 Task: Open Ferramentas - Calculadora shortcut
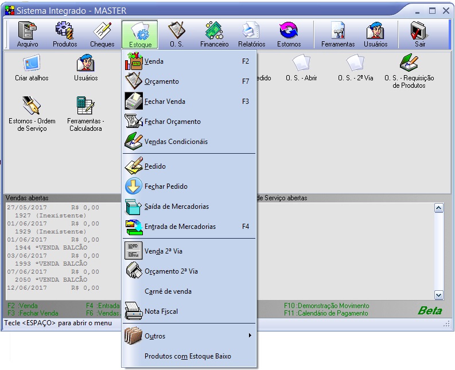(85, 114)
